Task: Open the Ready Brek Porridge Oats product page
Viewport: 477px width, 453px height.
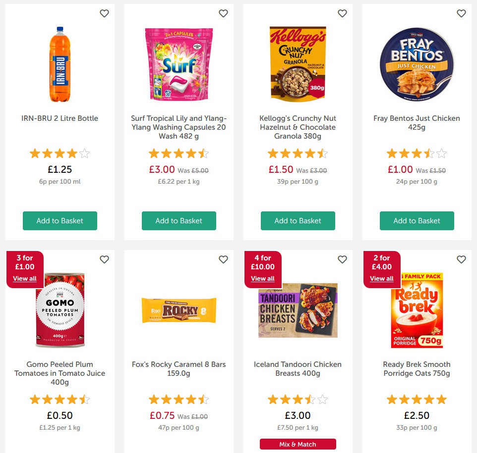Action: point(417,369)
